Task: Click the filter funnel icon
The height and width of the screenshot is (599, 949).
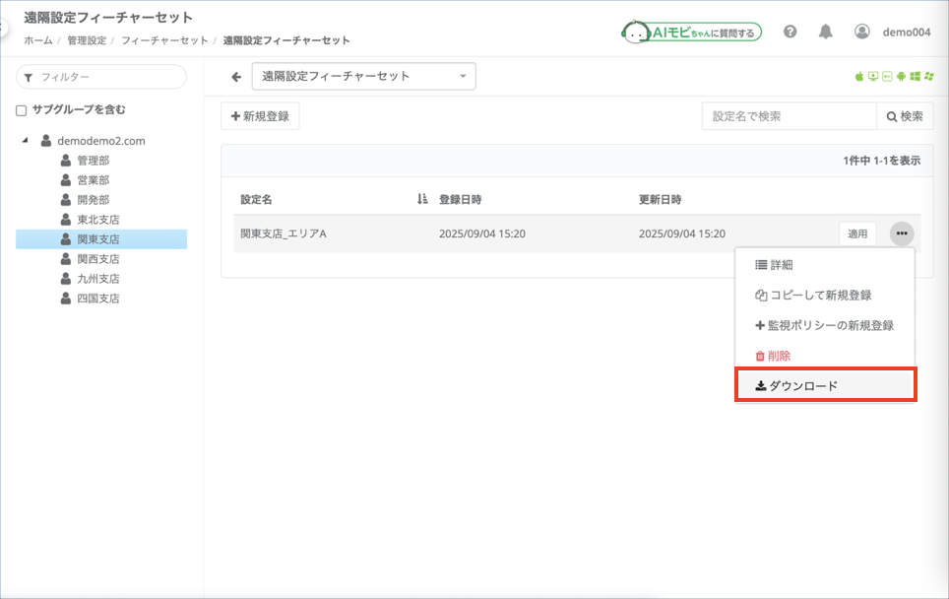Action: [29, 78]
